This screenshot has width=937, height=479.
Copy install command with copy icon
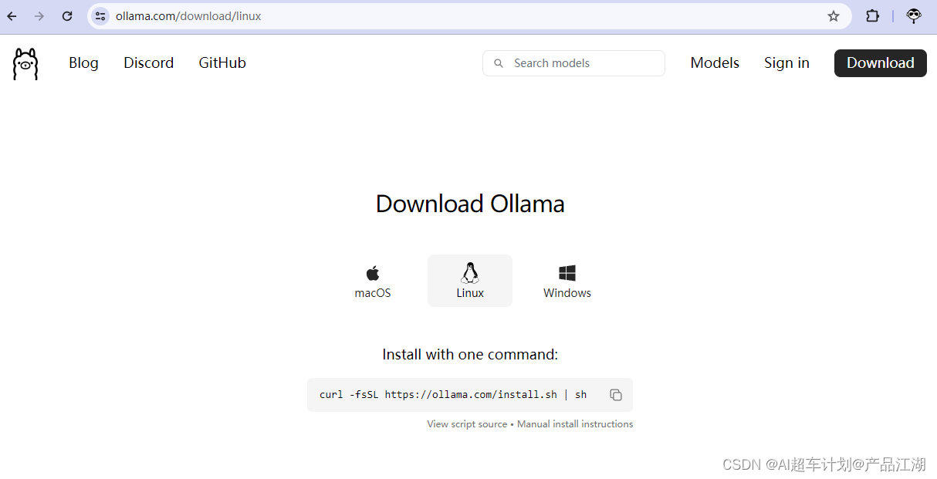point(616,395)
